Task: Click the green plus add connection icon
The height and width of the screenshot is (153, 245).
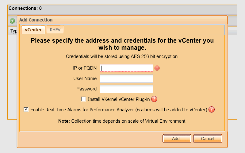Action: (x=12, y=21)
